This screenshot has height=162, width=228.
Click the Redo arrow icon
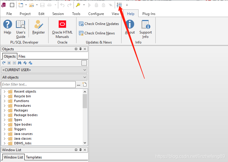[x=69, y=5]
